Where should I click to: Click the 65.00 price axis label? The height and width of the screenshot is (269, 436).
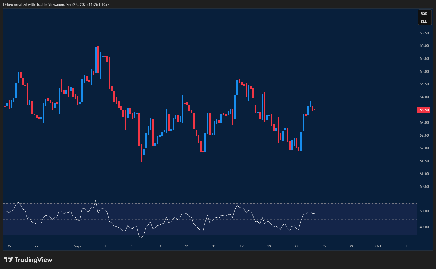(424, 72)
